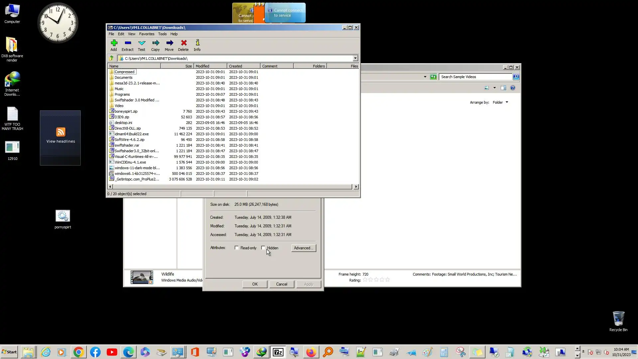
Task: Click the Extract toolbar icon
Action: (128, 45)
